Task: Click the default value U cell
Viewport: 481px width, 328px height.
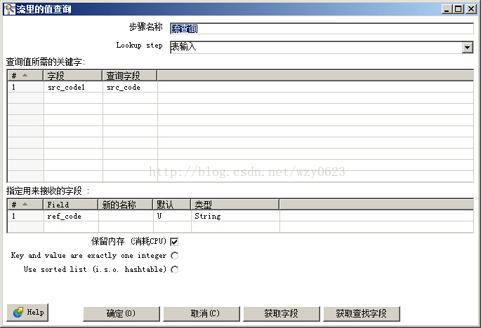Action: pyautogui.click(x=172, y=217)
